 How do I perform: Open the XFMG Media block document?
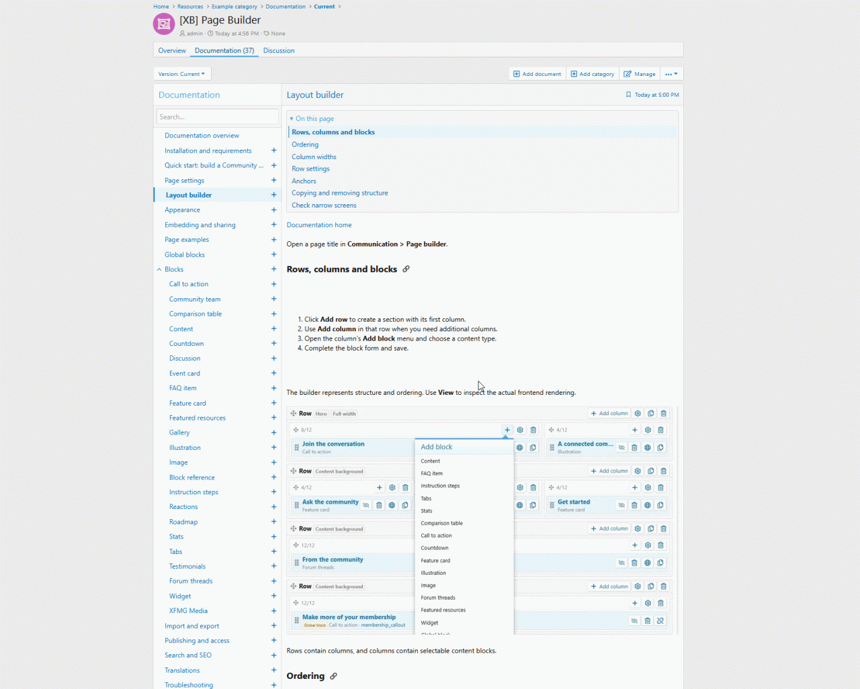point(188,611)
